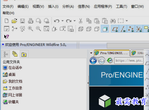
Task: Open the 文件(F) menu
Action: (8, 7)
